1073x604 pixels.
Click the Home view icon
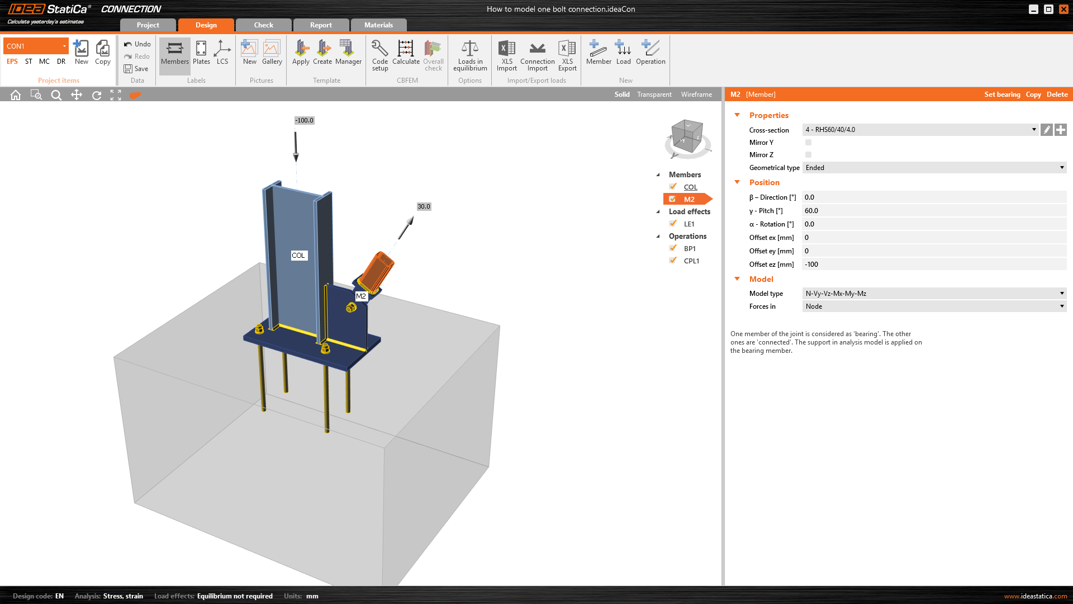[16, 95]
